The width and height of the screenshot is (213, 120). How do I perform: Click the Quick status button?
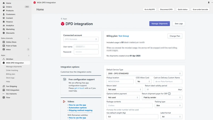[183, 9]
